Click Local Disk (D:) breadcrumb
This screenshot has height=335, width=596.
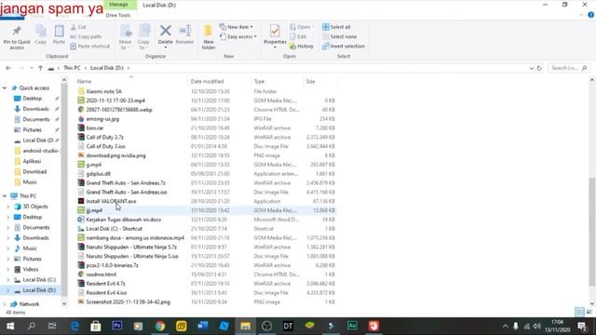[107, 68]
